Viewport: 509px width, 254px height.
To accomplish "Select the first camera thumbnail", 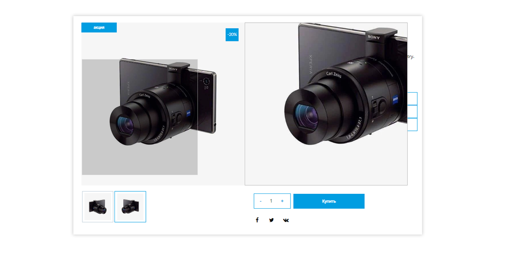I will 98,207.
